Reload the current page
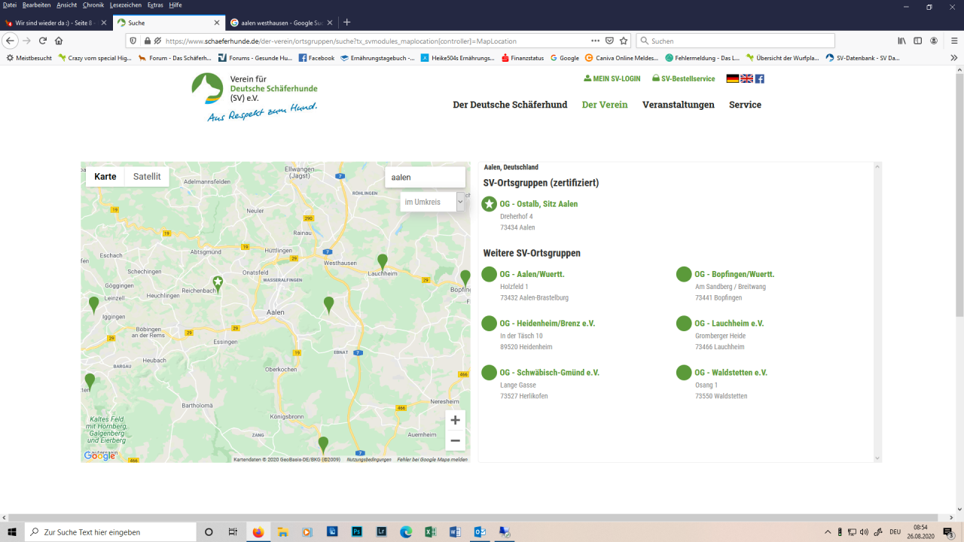 tap(43, 41)
